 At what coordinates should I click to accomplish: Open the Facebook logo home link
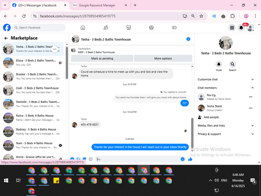[x=7, y=28]
